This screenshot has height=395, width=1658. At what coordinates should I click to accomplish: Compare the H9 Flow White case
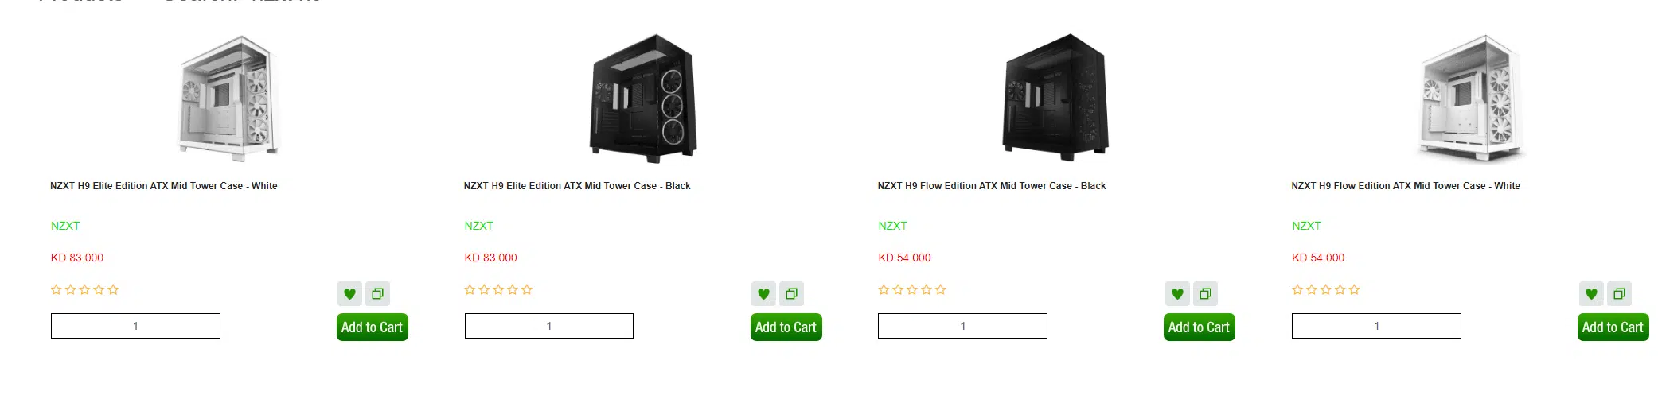tap(1619, 294)
